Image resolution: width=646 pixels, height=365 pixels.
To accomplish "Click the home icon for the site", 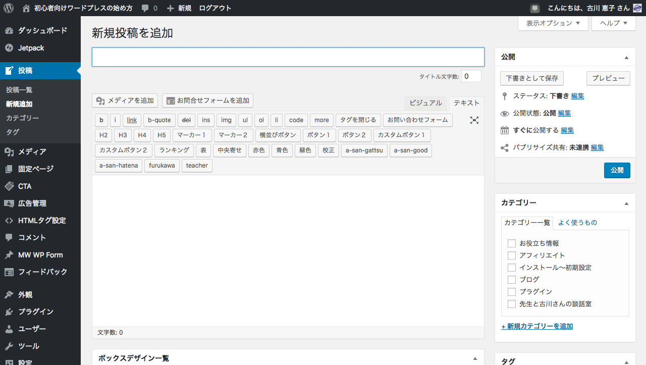I will (x=26, y=8).
